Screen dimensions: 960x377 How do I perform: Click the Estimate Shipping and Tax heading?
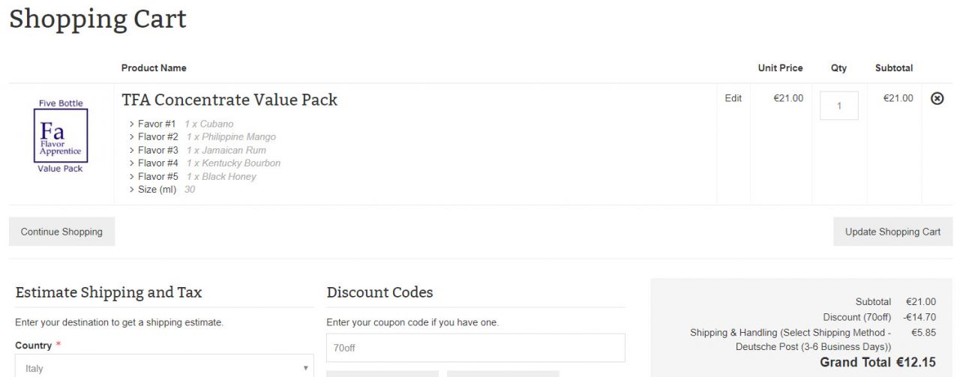click(x=108, y=292)
